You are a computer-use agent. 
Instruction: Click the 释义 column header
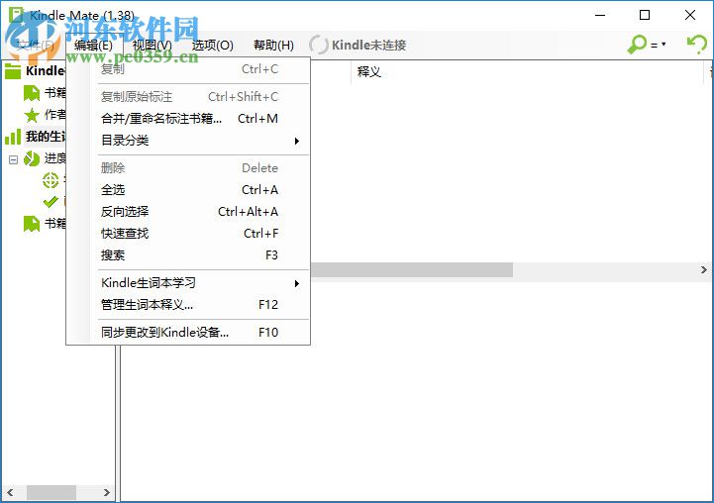527,72
